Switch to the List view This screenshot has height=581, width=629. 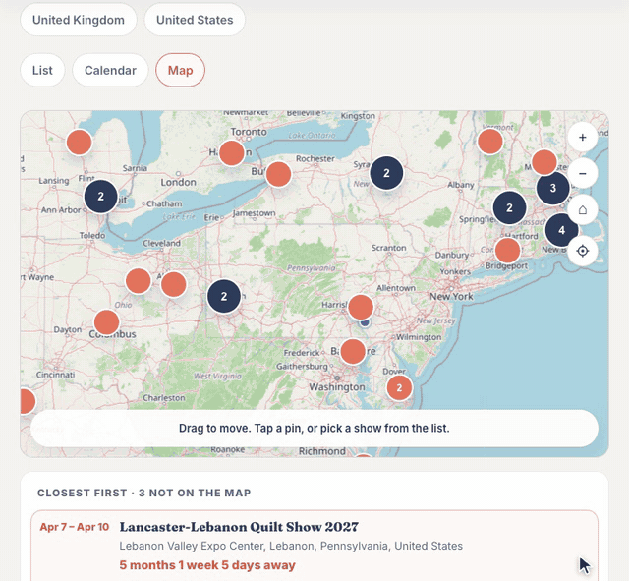coord(42,70)
